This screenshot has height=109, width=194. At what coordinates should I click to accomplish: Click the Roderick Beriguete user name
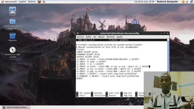tap(167, 2)
